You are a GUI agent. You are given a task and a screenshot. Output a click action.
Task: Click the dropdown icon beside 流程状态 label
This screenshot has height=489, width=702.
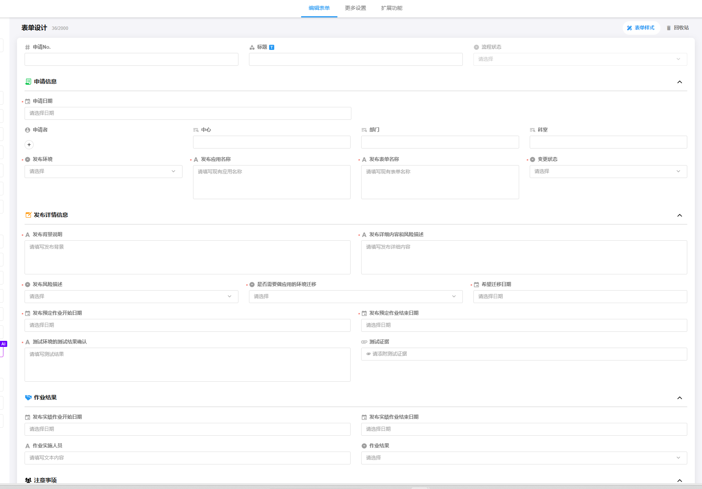(476, 47)
